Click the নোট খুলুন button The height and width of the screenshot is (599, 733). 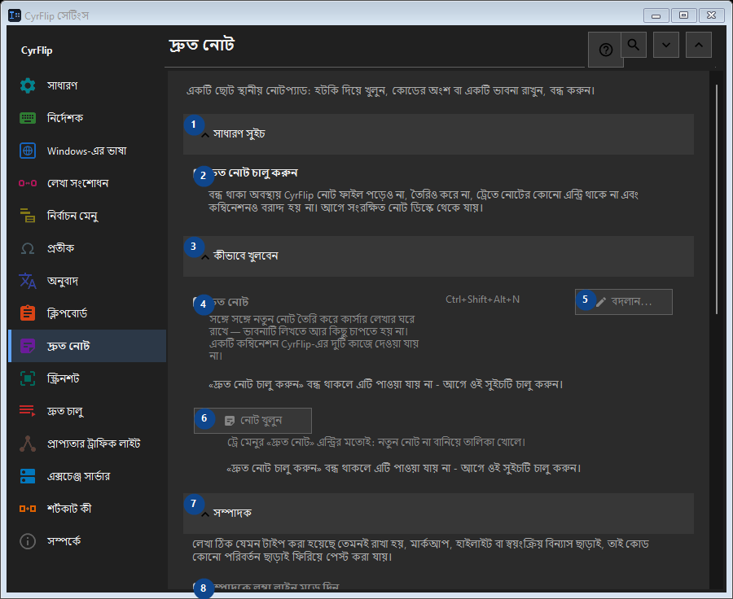(x=253, y=421)
